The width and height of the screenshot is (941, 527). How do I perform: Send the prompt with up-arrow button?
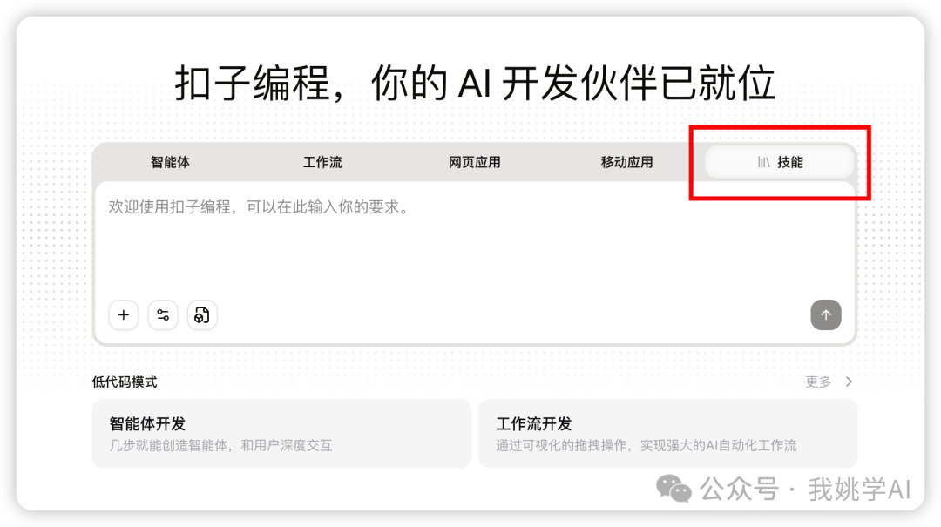(826, 315)
